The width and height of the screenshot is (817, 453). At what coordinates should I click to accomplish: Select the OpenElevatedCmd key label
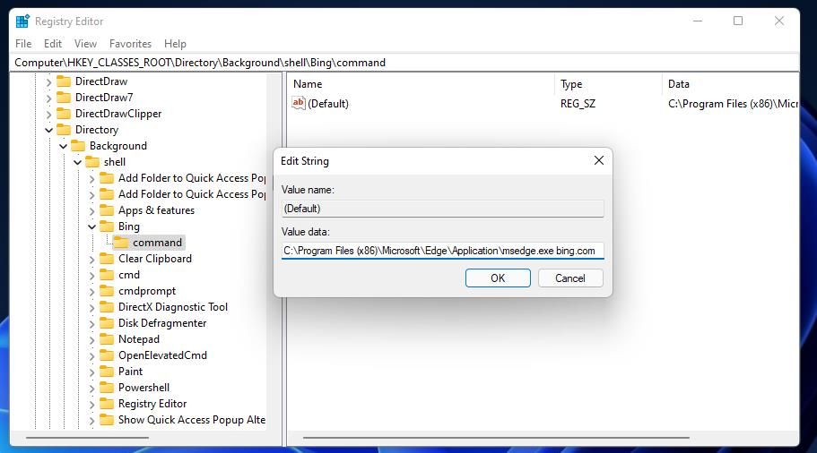coord(162,355)
